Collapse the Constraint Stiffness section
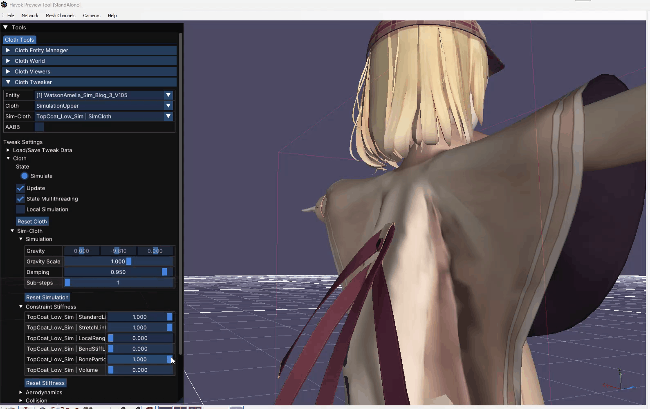The height and width of the screenshot is (409, 650). pyautogui.click(x=21, y=307)
